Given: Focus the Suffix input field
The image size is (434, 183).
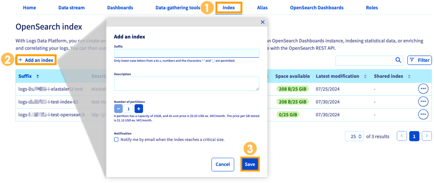Looking at the screenshot, I should tap(187, 53).
